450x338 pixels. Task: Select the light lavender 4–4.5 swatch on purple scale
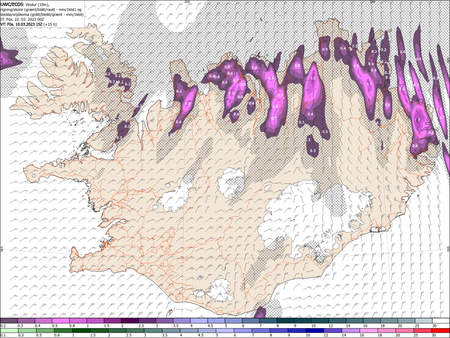tap(199, 321)
